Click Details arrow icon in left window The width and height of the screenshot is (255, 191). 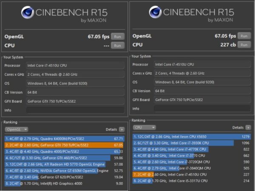(122, 130)
